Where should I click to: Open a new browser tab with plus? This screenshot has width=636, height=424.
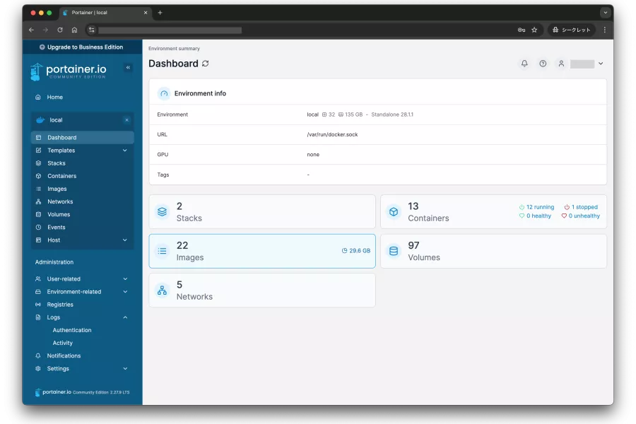click(x=160, y=13)
